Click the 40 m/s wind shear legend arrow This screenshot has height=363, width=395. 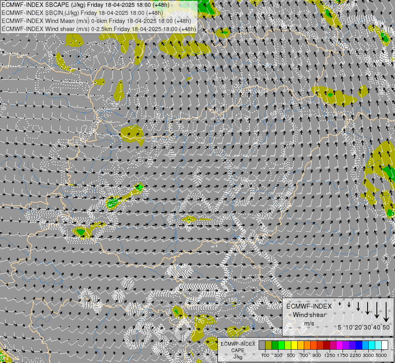coord(377,310)
